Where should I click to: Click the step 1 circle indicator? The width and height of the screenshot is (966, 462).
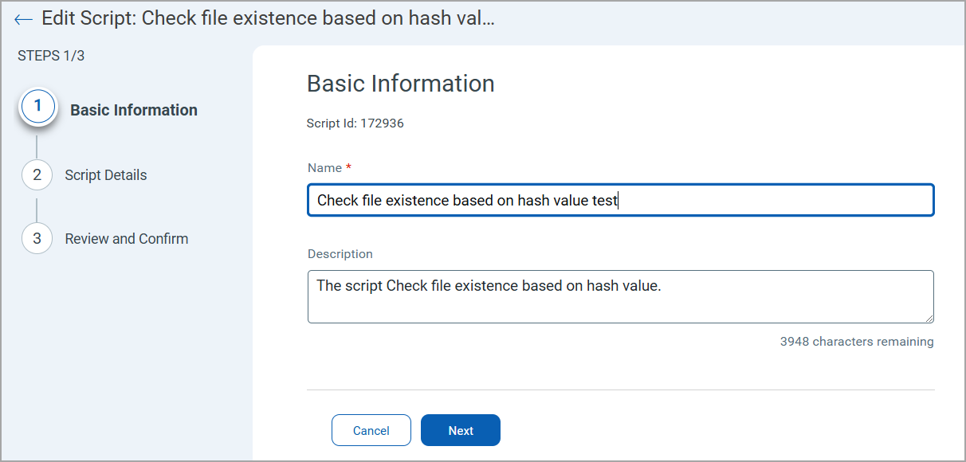tap(38, 108)
